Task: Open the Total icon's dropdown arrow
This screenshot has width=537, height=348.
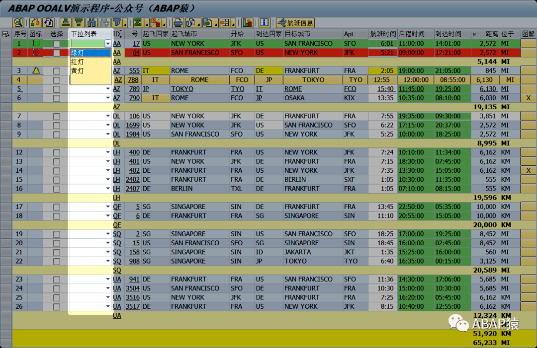Action: coord(147,24)
